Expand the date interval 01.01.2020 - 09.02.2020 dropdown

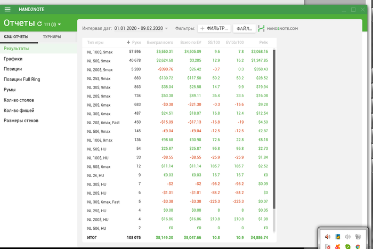coord(141,28)
